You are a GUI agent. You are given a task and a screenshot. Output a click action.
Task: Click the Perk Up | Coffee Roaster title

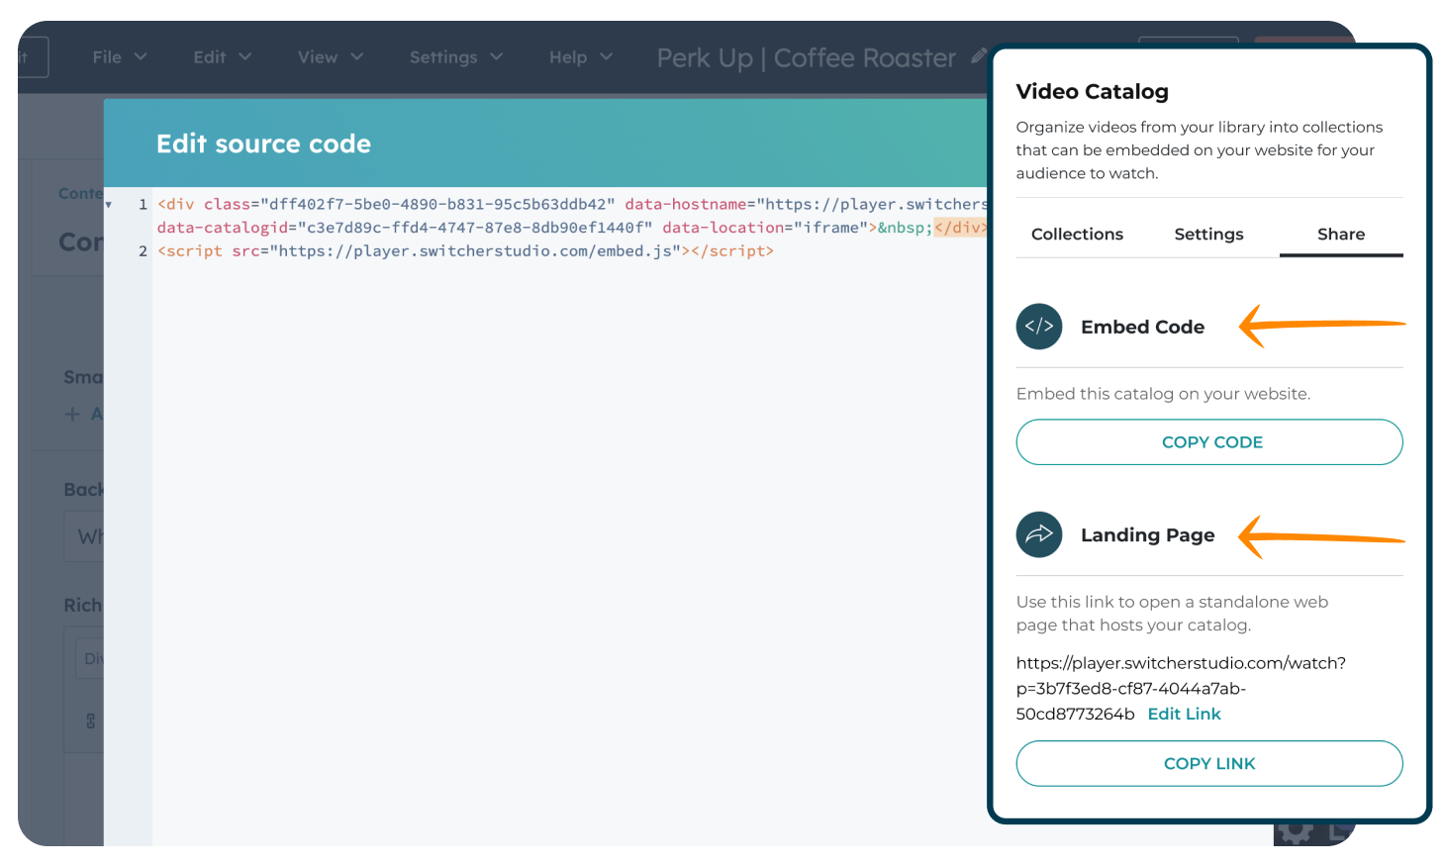click(x=806, y=58)
